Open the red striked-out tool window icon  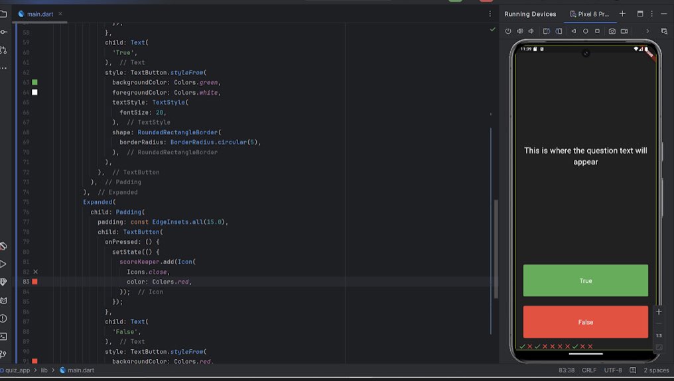tap(3, 246)
